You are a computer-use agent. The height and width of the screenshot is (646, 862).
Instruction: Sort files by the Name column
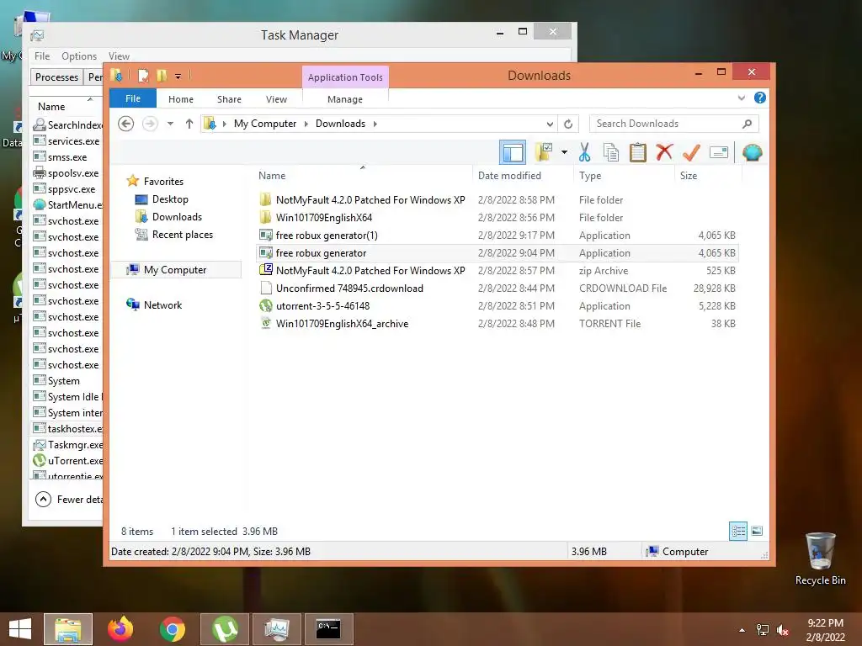click(363, 176)
